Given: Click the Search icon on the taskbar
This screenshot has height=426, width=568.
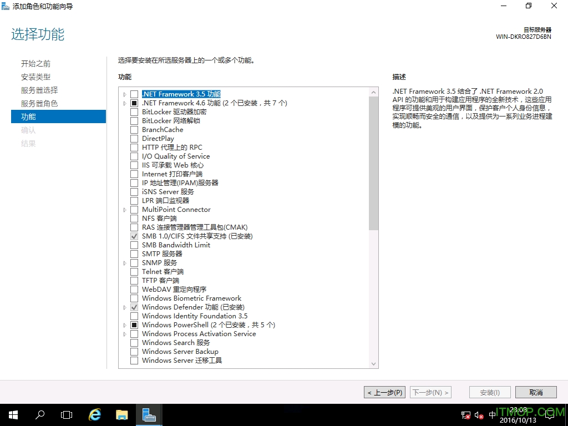Looking at the screenshot, I should pyautogui.click(x=39, y=414).
